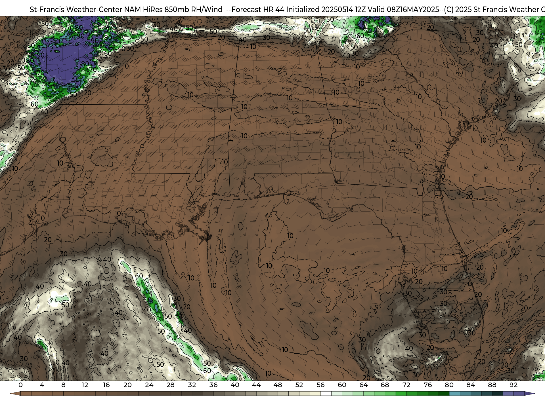
Task: Click the colorbar label '88'
Action: [492, 385]
